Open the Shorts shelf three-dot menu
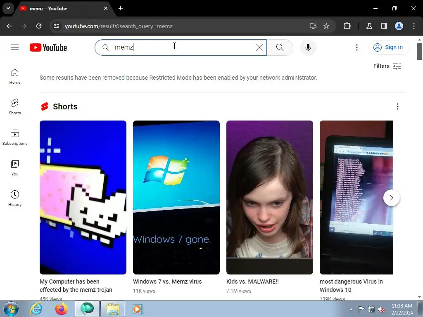Screen dimensions: 423x317 click(398, 106)
